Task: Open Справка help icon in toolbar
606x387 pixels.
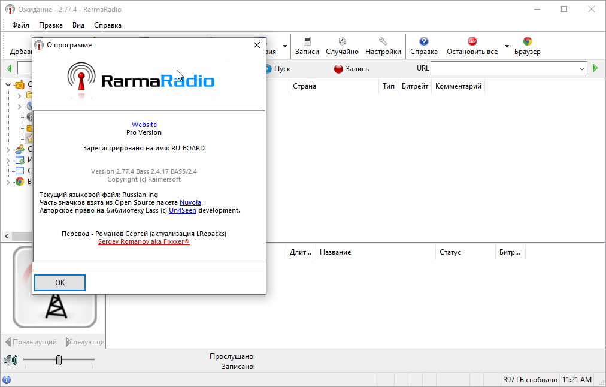Action: pyautogui.click(x=423, y=46)
